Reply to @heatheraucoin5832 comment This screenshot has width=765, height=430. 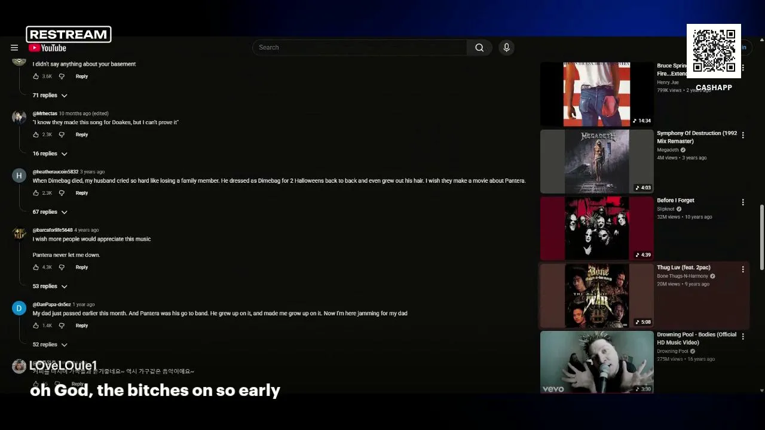click(82, 193)
